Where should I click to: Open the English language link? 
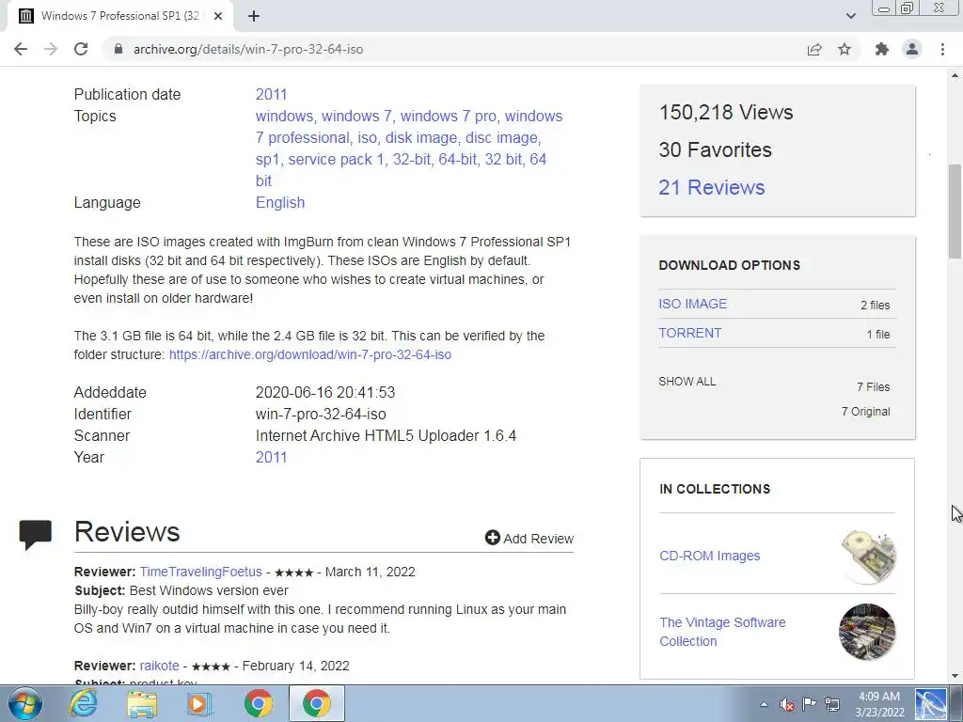280,203
